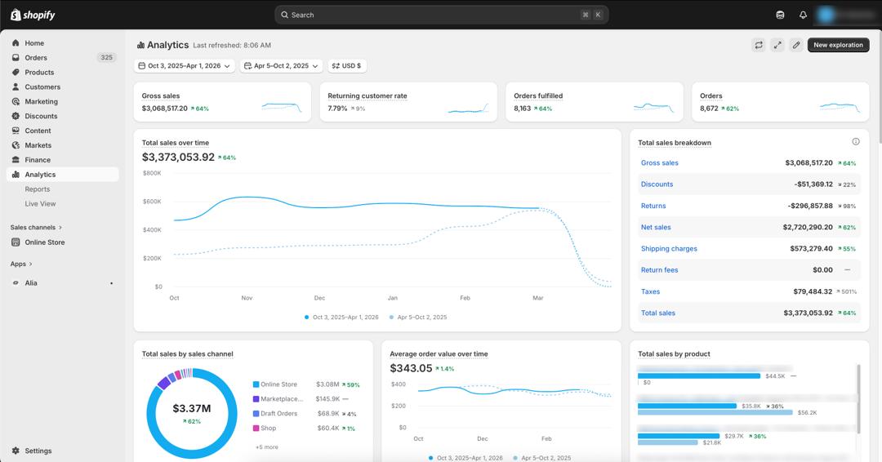Click the store icon in top bar
882x462 pixels.
click(780, 16)
